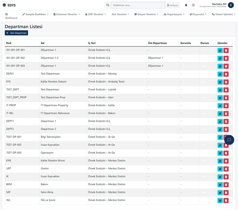Viewport: 238px width, 210px height.
Task: Expand Risk Yönetimi menu
Action: click(x=120, y=14)
